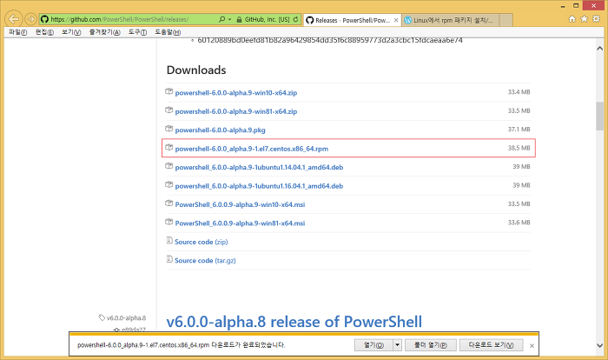Open a new blank tab
Screen dimensions: 608x360
click(506, 20)
